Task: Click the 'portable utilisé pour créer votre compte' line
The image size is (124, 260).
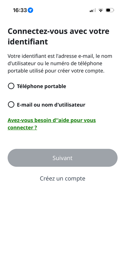Action: tap(56, 71)
